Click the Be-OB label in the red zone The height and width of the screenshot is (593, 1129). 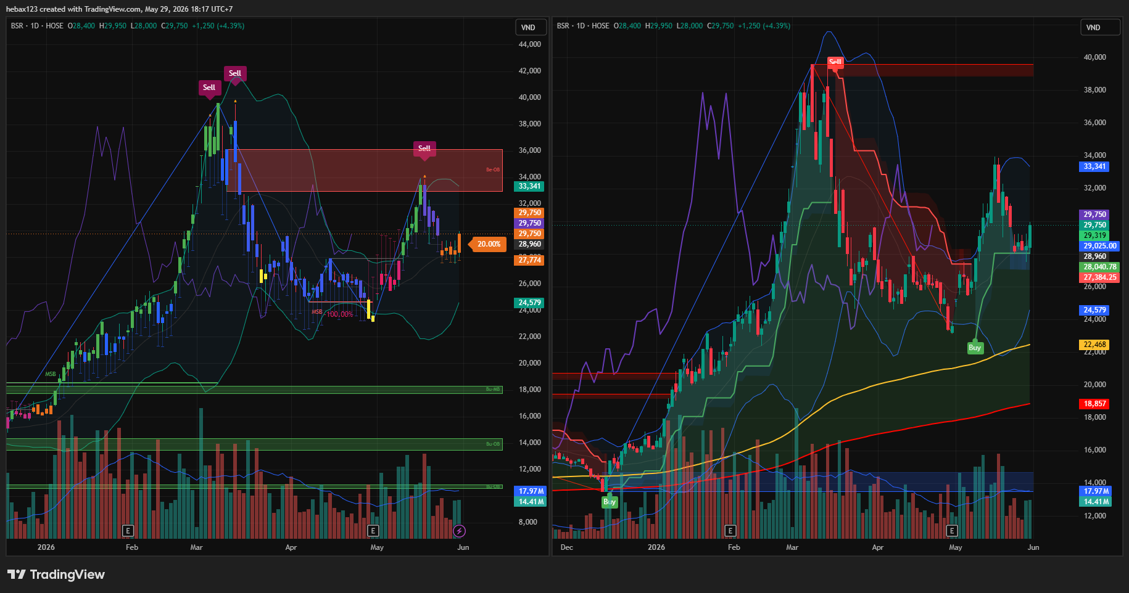[x=492, y=170]
